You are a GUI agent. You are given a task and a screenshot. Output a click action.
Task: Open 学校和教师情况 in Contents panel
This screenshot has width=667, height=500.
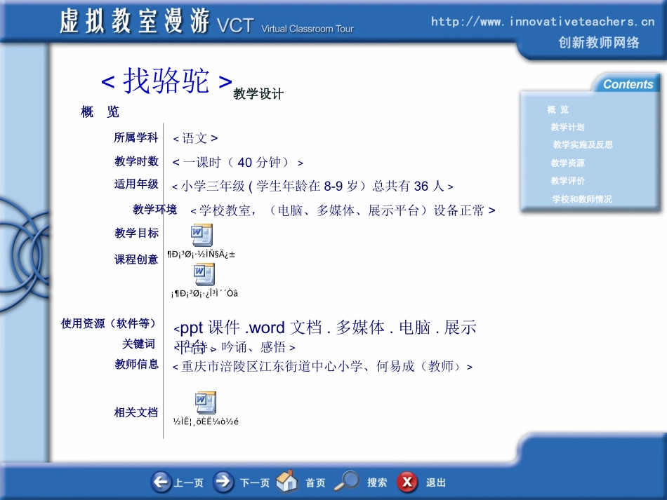click(582, 199)
